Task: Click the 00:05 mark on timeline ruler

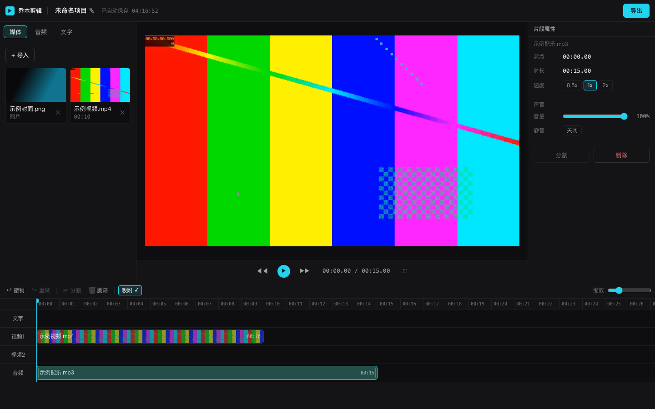Action: pos(159,304)
